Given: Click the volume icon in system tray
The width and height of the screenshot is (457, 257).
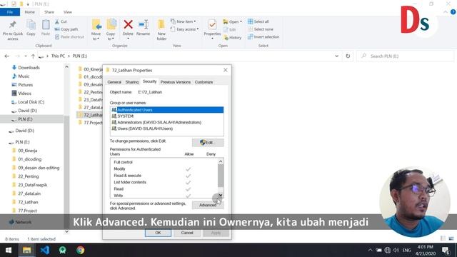Looking at the screenshot, I should pyautogui.click(x=396, y=251).
